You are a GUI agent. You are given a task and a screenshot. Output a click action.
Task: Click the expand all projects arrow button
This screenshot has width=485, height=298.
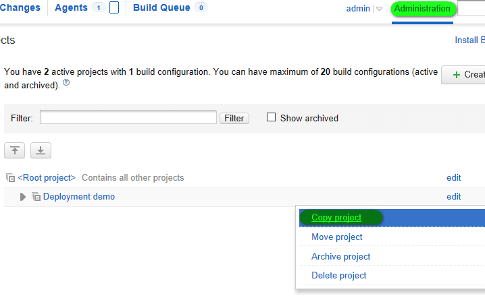click(x=41, y=150)
